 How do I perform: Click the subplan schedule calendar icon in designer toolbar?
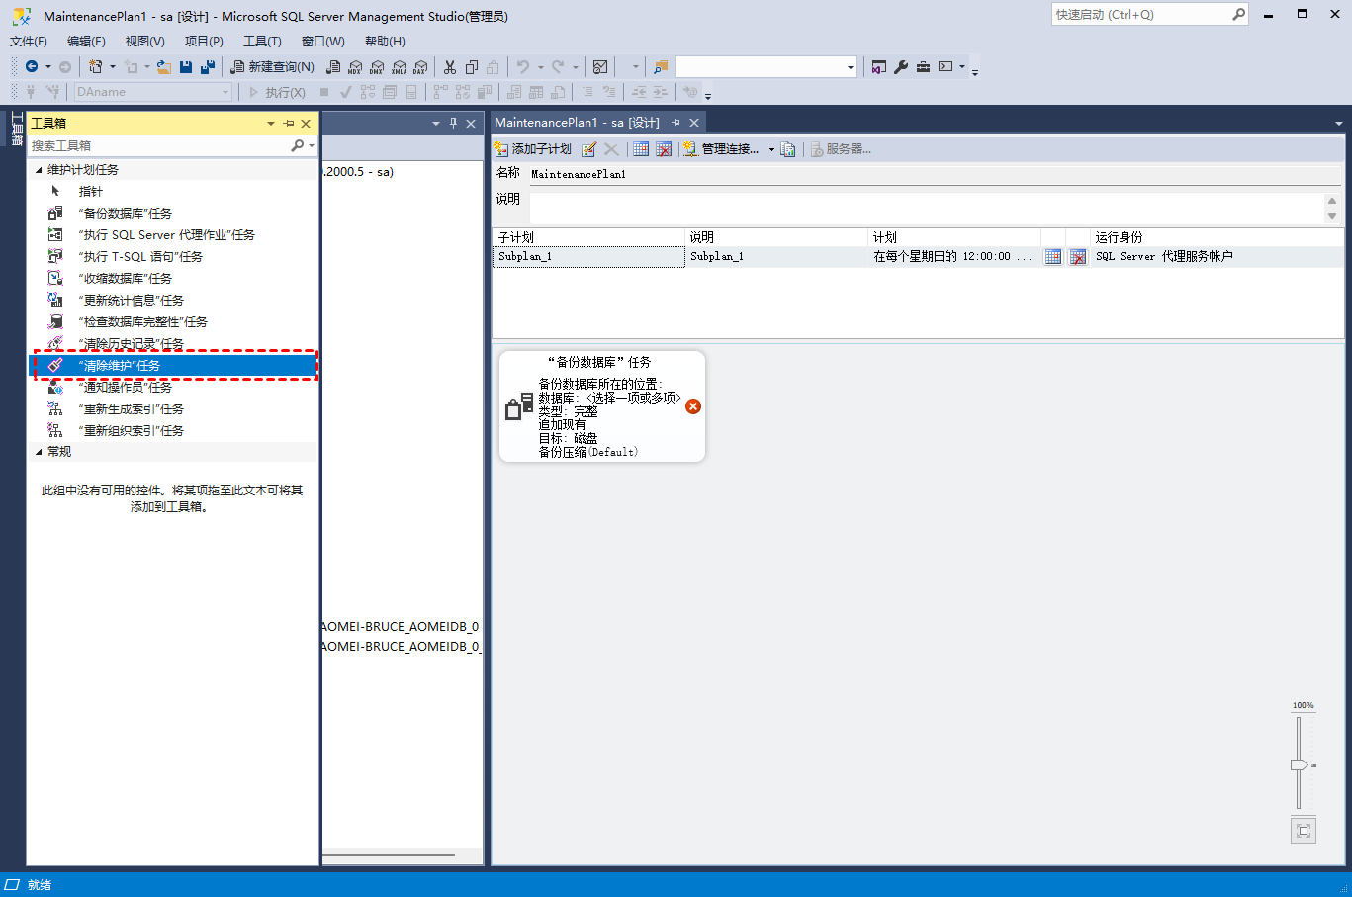point(641,149)
